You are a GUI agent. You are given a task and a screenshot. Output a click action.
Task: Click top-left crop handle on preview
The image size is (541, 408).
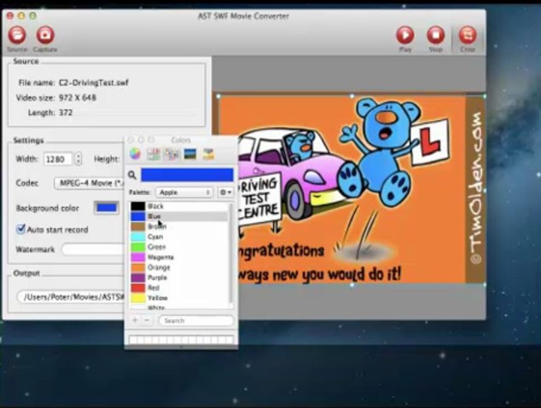click(218, 96)
